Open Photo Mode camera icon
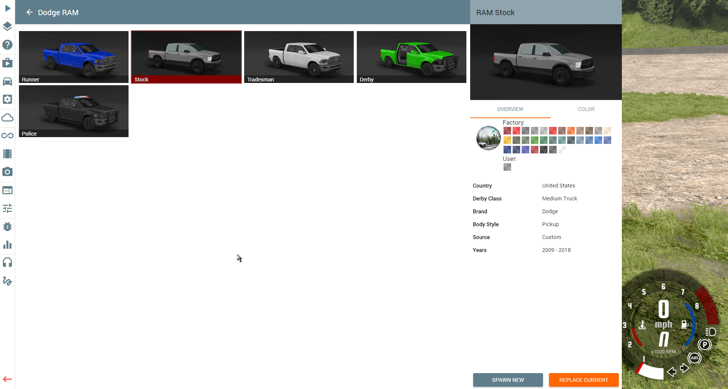Screen dimensions: 728x389 (8, 172)
